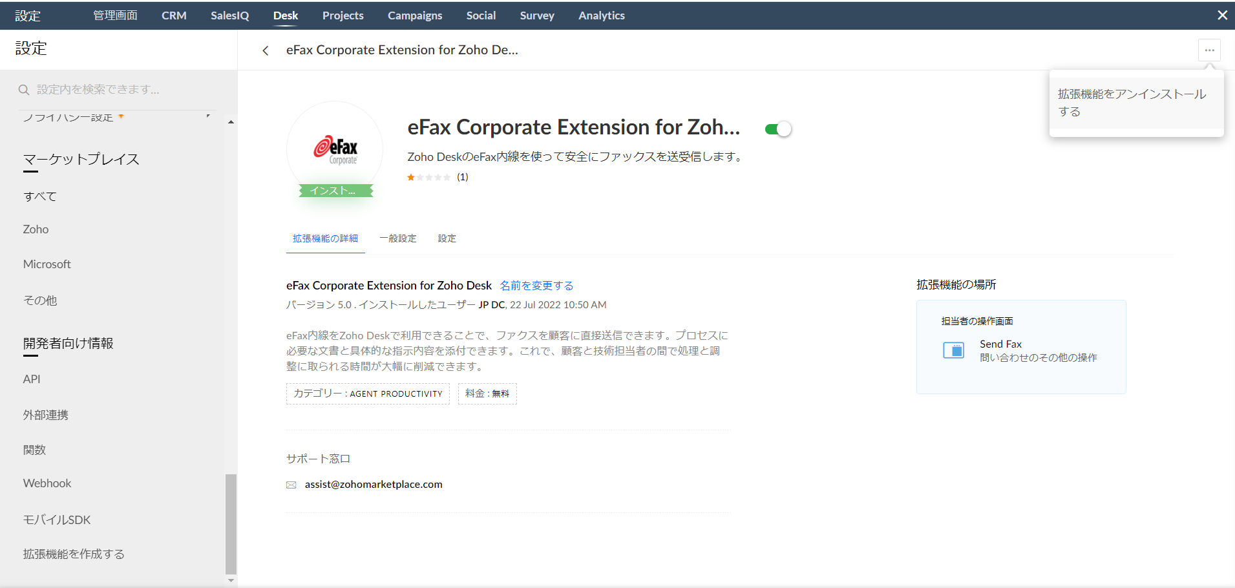Select 関数 in the developer section
1235x588 pixels.
tap(35, 450)
